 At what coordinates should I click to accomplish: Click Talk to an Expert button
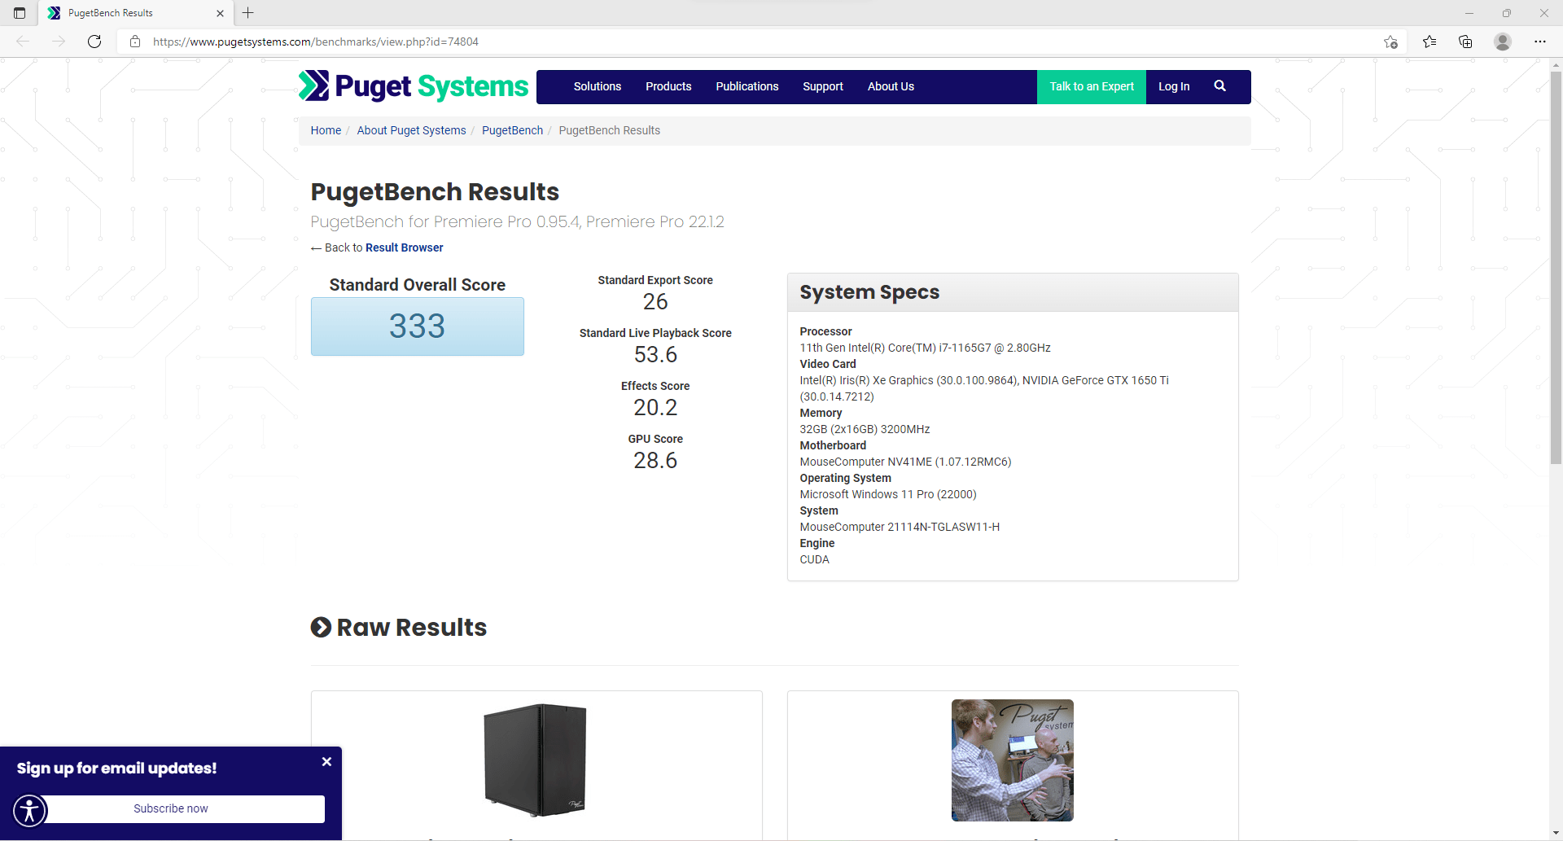click(x=1092, y=86)
